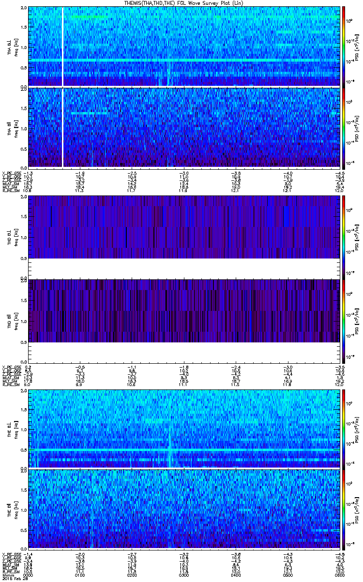Click the '2016 Feb 28' date label
This screenshot has height=582, width=363.
pyautogui.click(x=14, y=579)
